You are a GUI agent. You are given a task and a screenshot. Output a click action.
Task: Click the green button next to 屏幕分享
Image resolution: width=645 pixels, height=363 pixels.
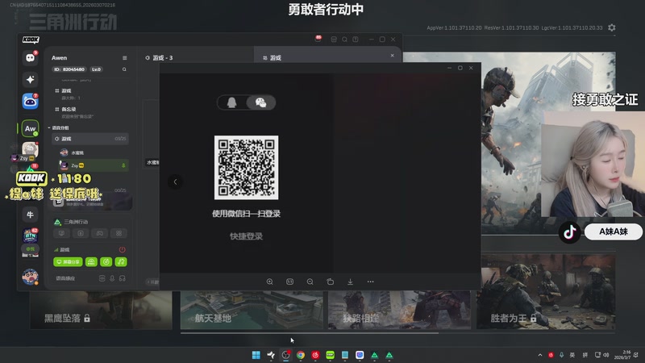91,261
